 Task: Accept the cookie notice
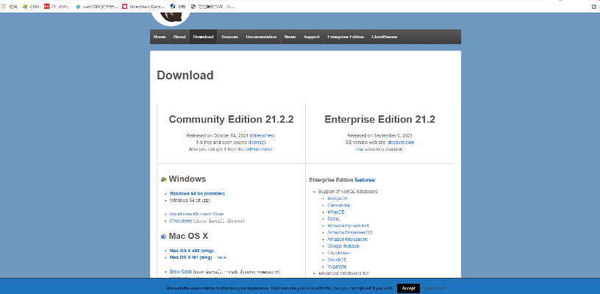click(x=408, y=288)
